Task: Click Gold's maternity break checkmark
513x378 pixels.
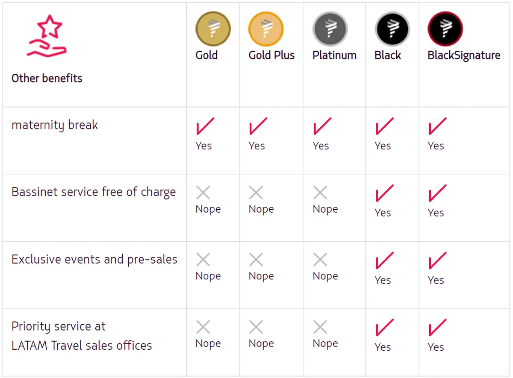Action: 205,126
